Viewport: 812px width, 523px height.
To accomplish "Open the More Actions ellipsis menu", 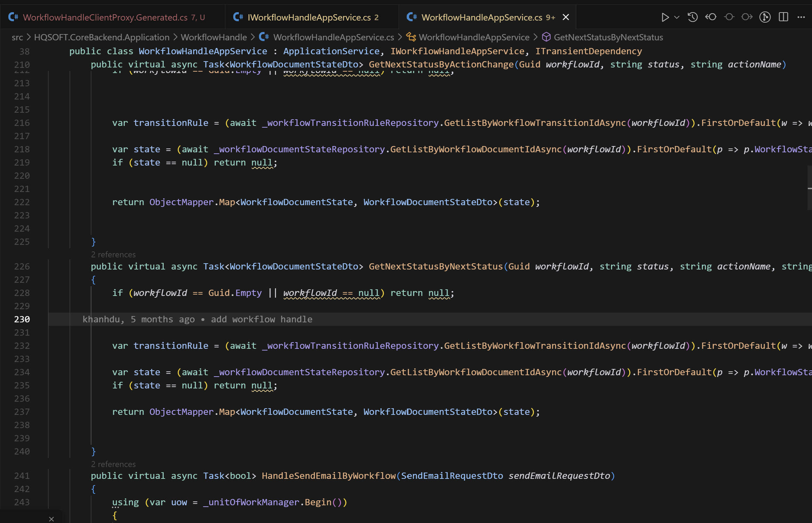I will click(801, 17).
